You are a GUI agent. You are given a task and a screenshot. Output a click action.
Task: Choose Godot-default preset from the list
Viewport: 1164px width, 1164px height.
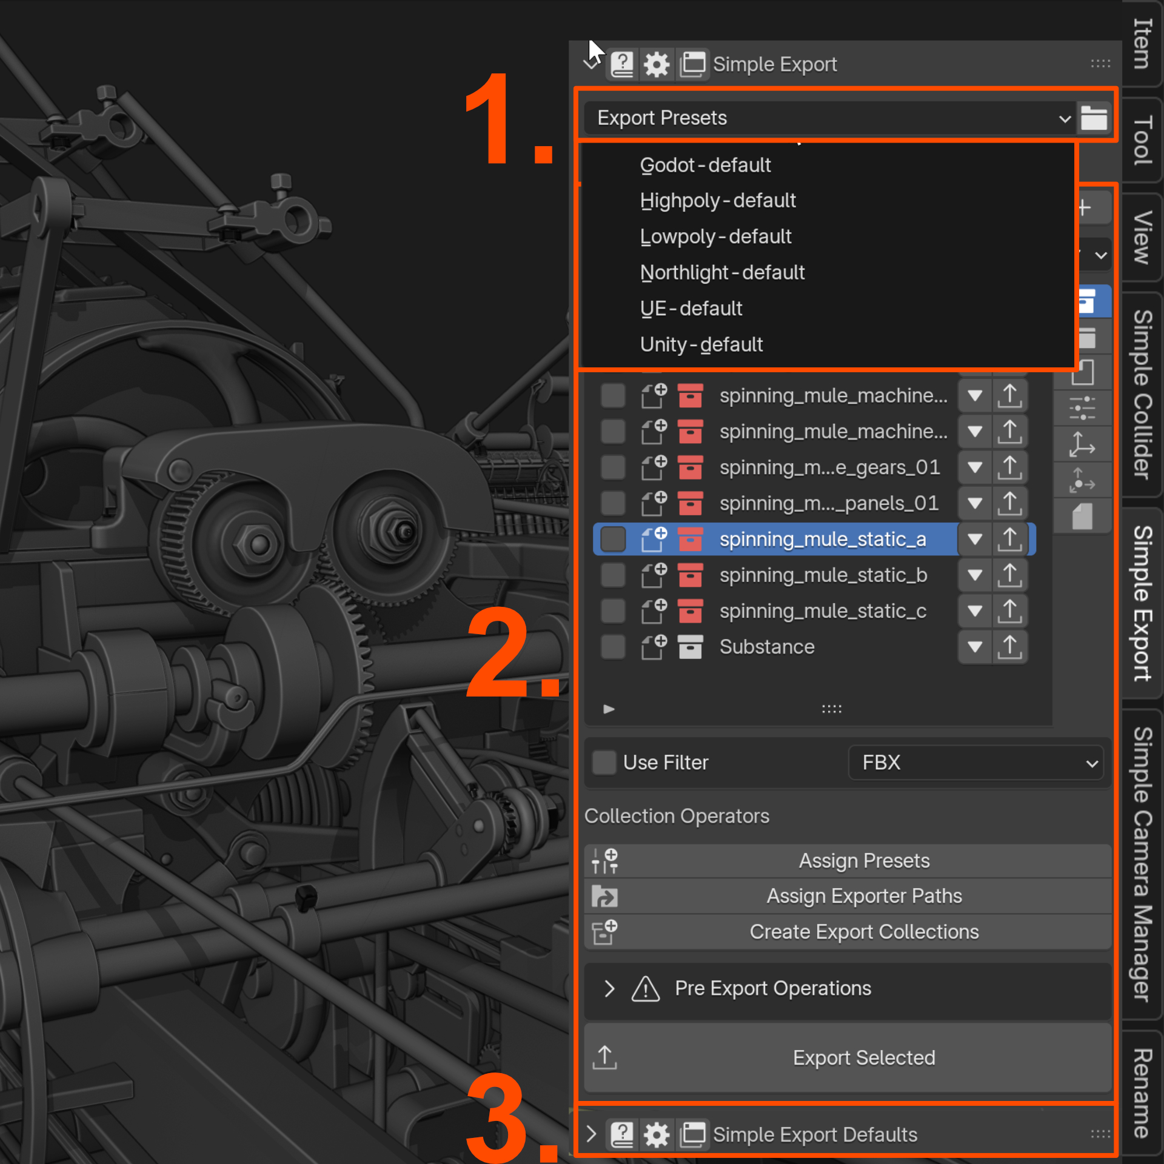pyautogui.click(x=828, y=166)
